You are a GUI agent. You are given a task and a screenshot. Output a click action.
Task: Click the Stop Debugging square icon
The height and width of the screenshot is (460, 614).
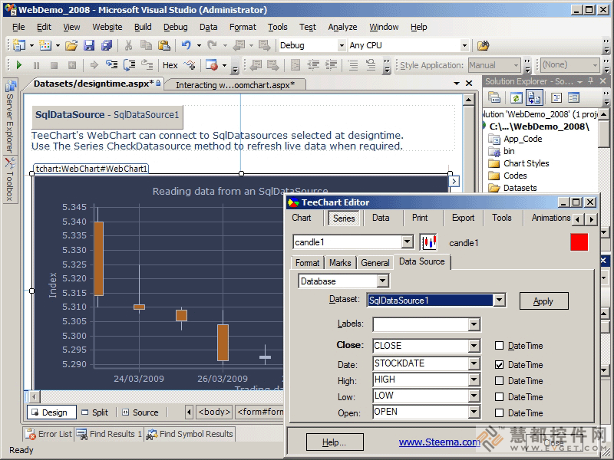click(x=54, y=65)
